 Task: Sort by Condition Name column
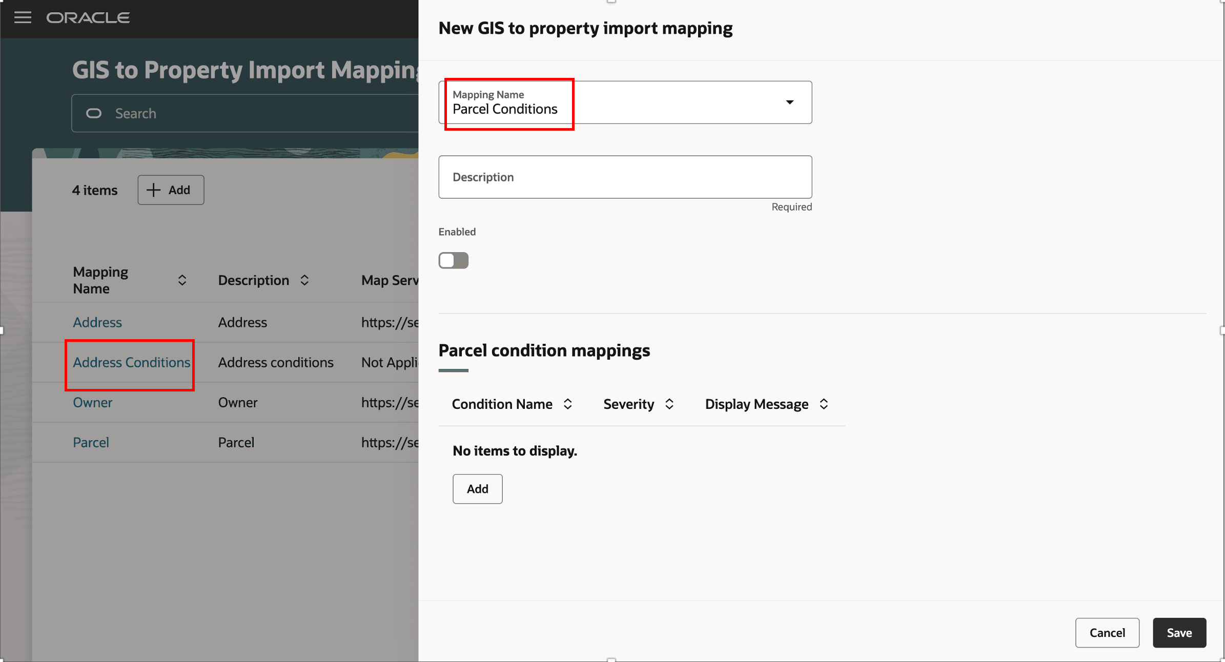pyautogui.click(x=568, y=404)
